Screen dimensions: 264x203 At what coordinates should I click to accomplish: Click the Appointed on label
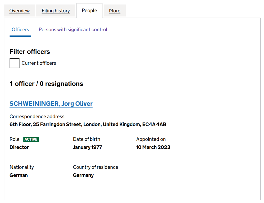(x=151, y=139)
